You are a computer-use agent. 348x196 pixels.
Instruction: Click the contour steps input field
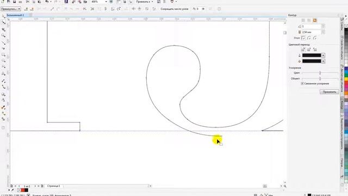click(x=311, y=26)
